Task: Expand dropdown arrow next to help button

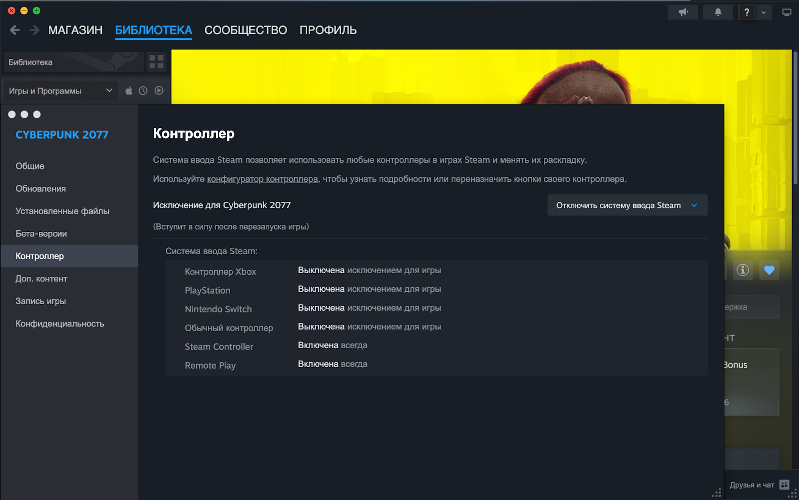Action: [x=764, y=12]
